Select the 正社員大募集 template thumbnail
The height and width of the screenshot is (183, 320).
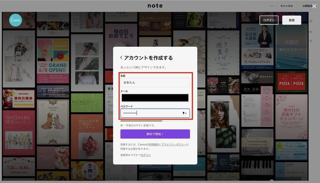pos(257,46)
